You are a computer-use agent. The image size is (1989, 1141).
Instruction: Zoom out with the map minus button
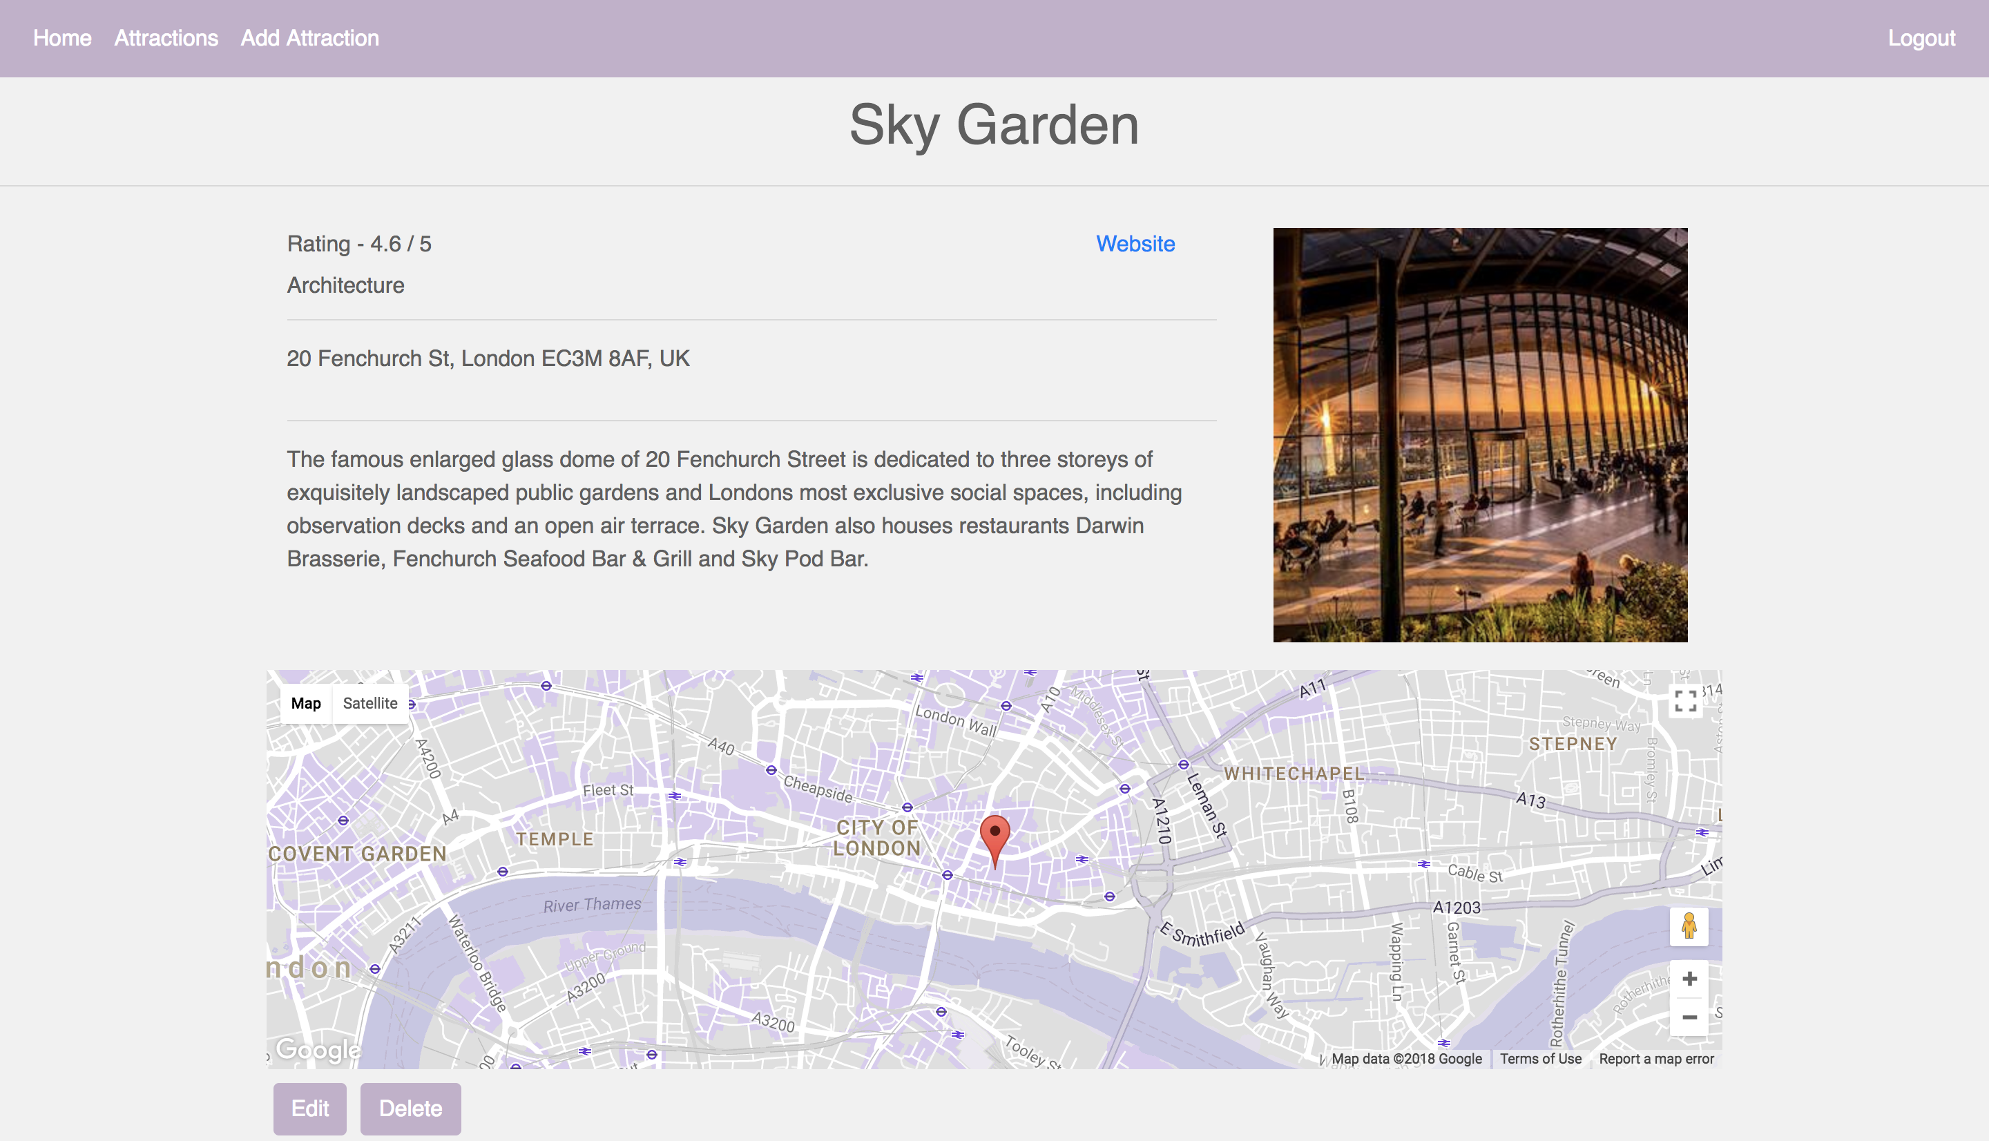tap(1689, 1017)
